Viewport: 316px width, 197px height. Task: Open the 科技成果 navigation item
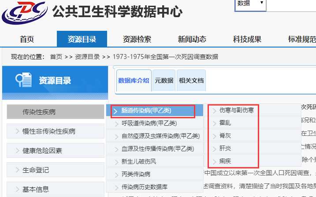(247, 39)
